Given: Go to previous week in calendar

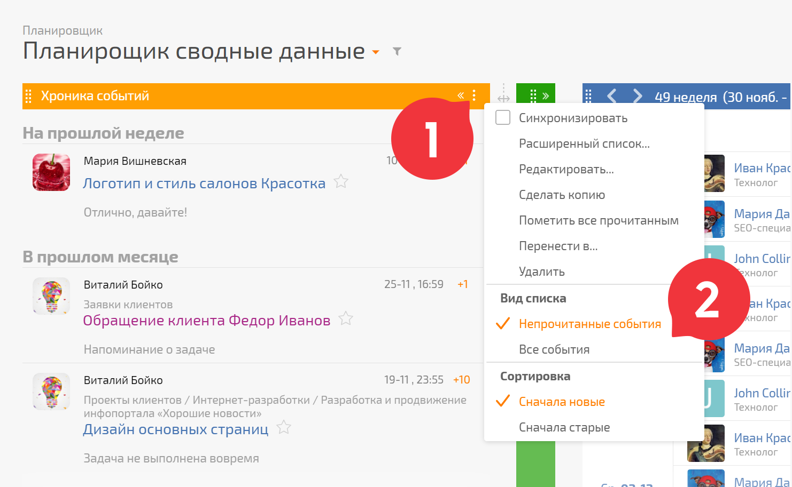Looking at the screenshot, I should pos(612,96).
